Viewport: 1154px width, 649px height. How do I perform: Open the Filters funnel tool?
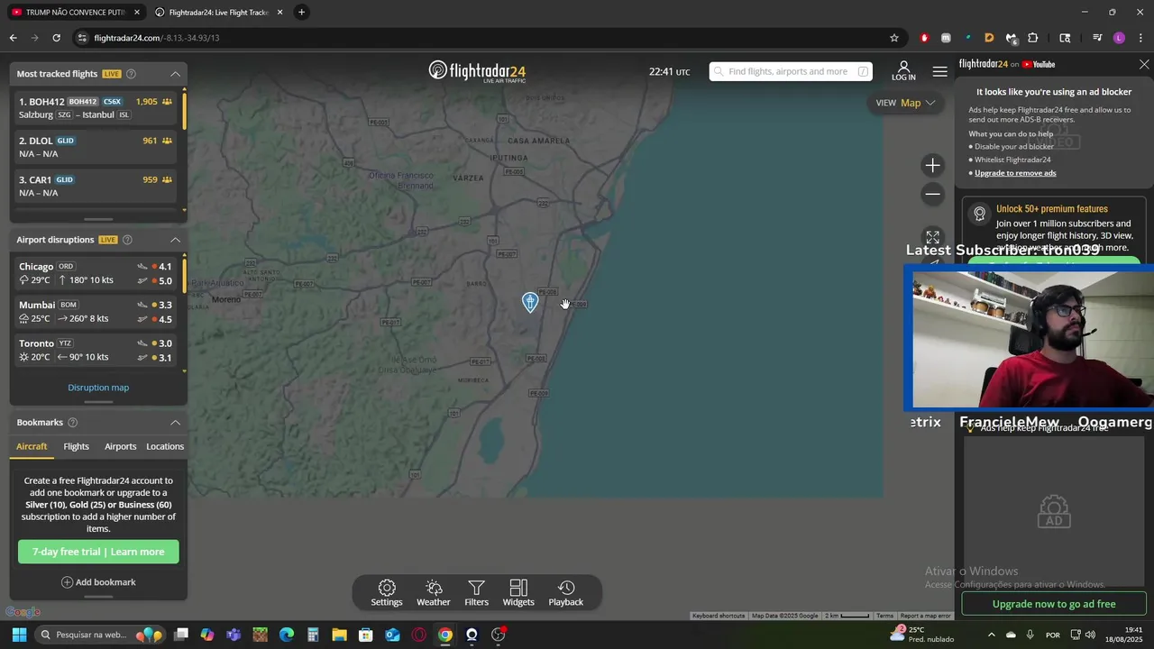[477, 593]
